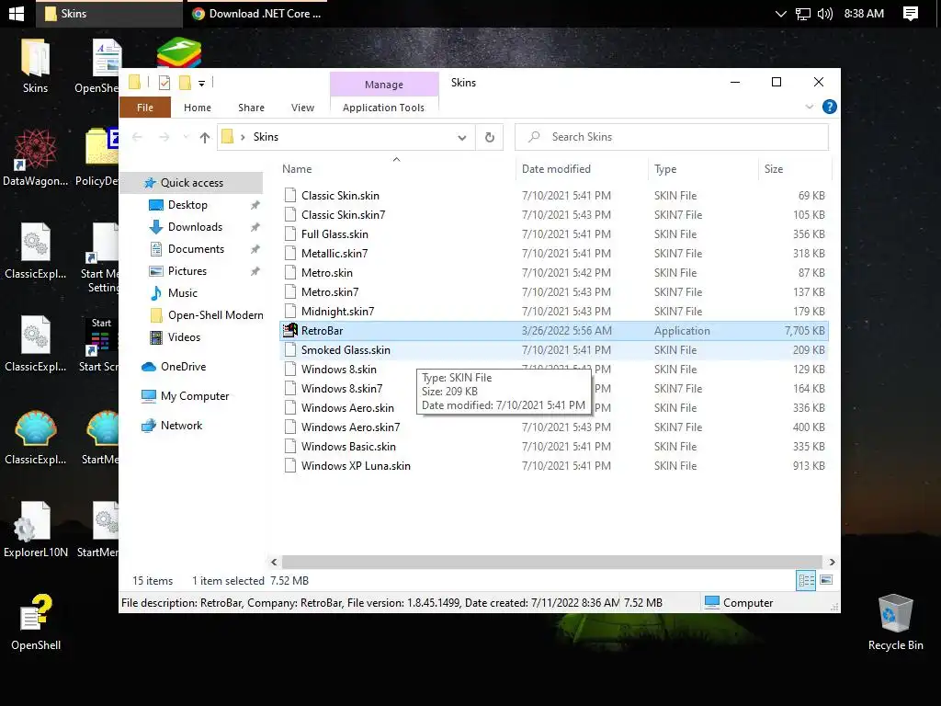941x706 pixels.
Task: Open the Home ribbon tab
Action: [x=198, y=108]
